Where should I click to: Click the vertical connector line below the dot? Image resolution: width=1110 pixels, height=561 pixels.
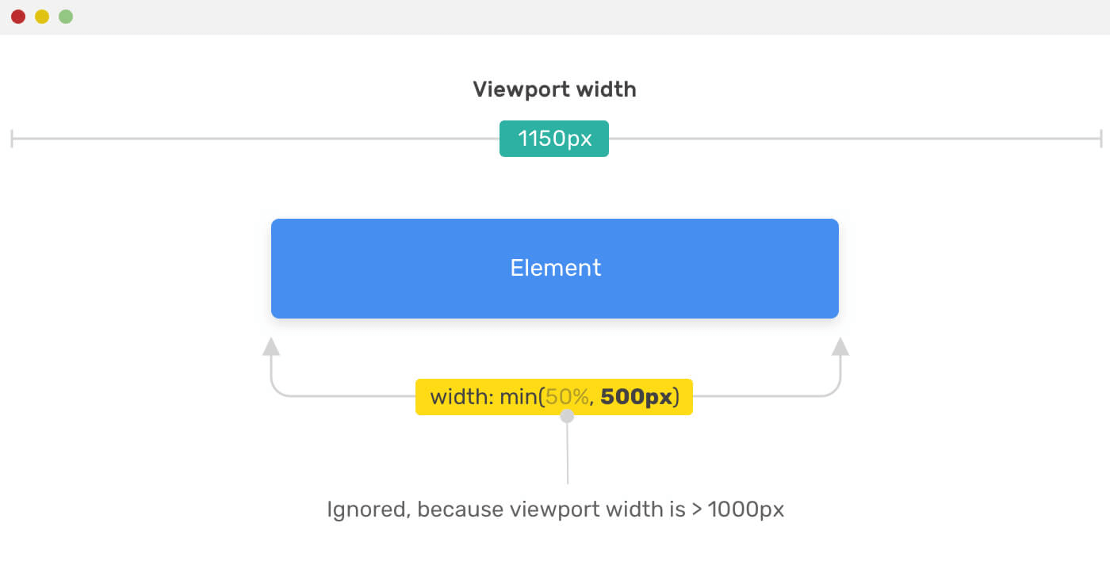pos(567,453)
